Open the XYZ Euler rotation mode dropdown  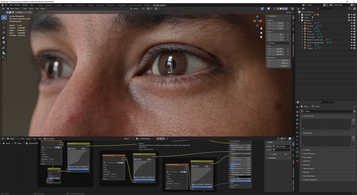[278, 43]
